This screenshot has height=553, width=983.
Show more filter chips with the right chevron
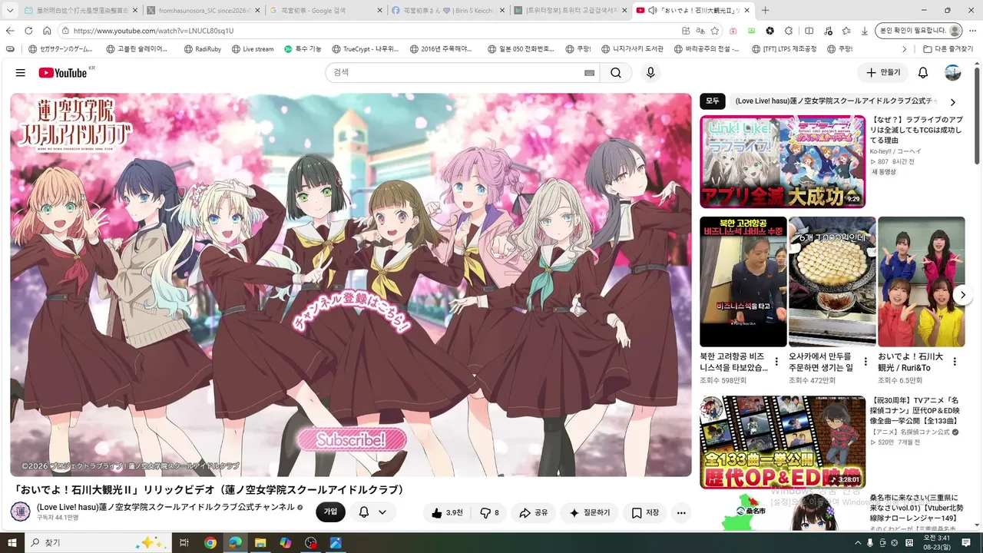[x=953, y=101]
